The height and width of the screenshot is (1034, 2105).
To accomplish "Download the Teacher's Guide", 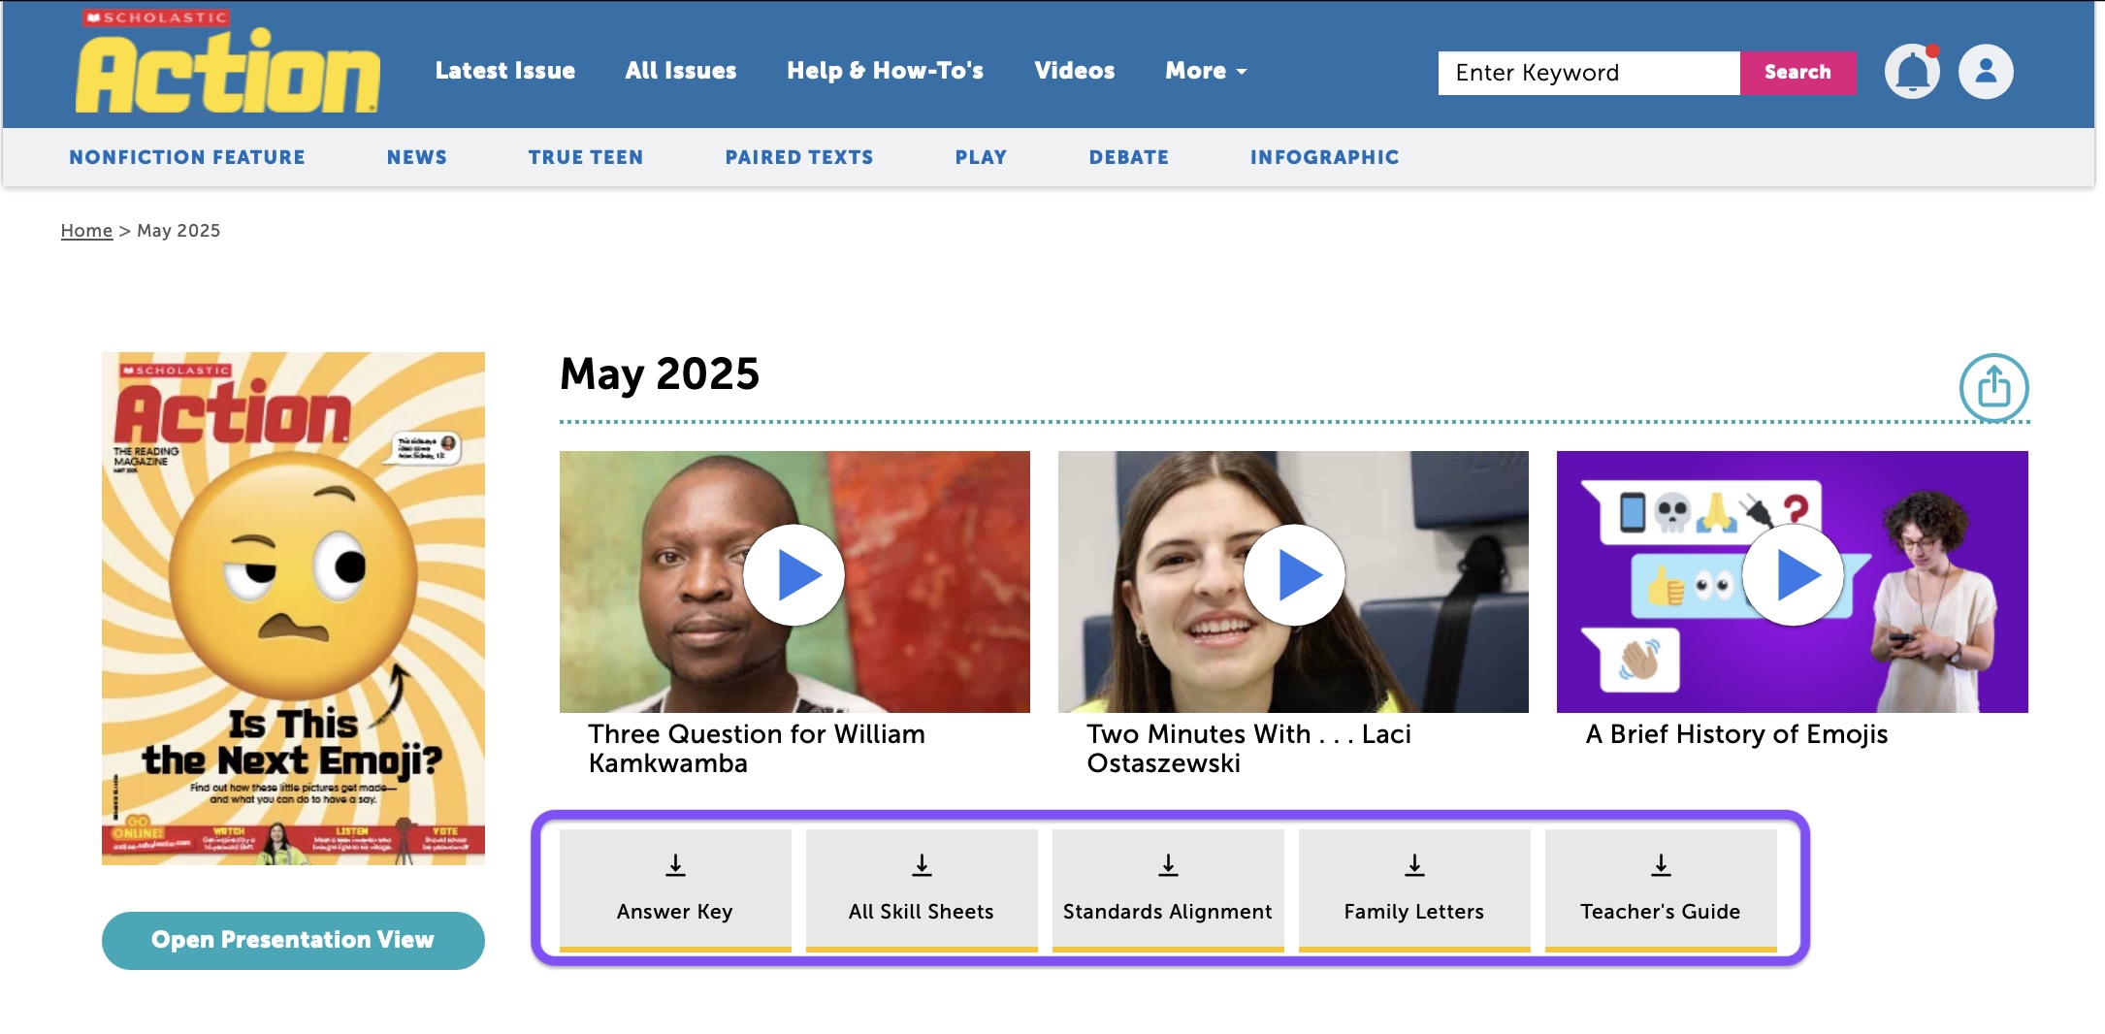I will click(1661, 889).
